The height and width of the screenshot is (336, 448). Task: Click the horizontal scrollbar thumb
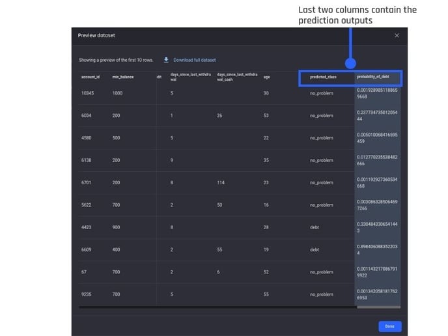click(378, 307)
